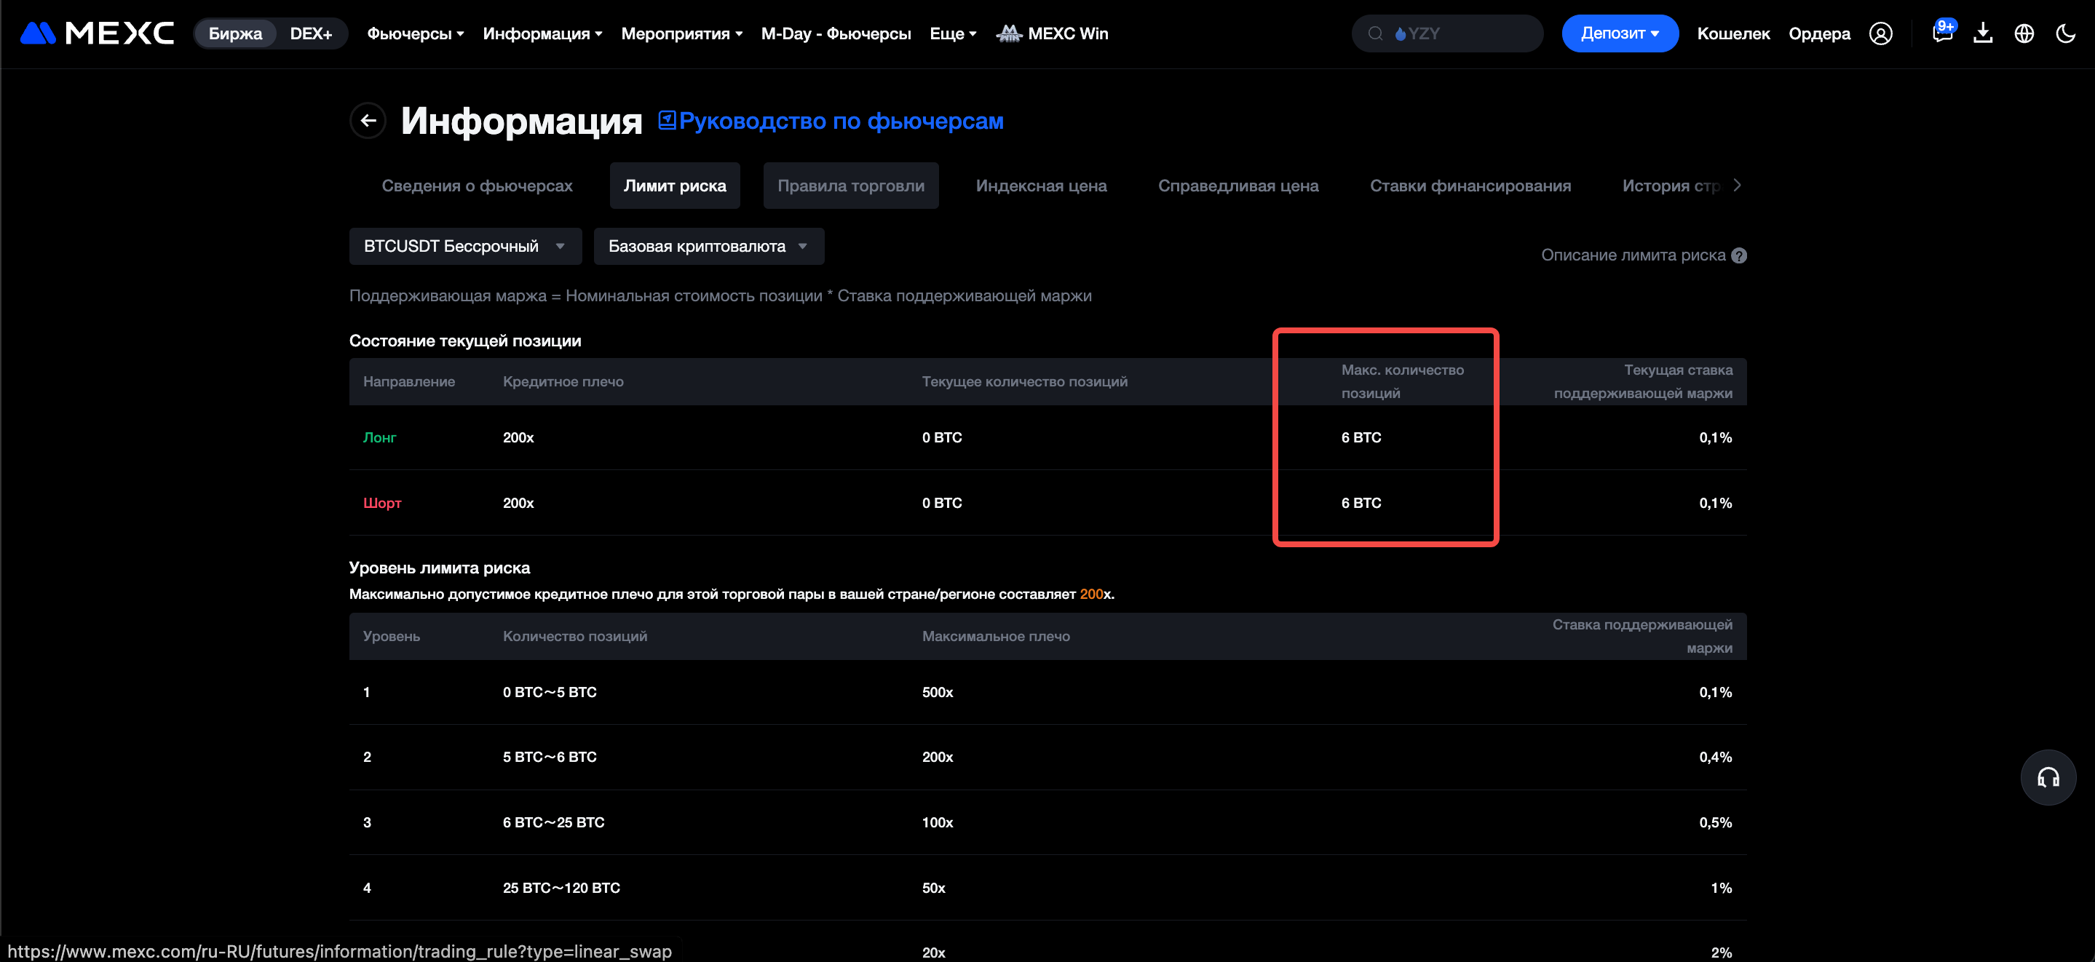Screen dimensions: 2095x962
Task: Click the 0 BTC~5 BTC range cell
Action: 550,692
